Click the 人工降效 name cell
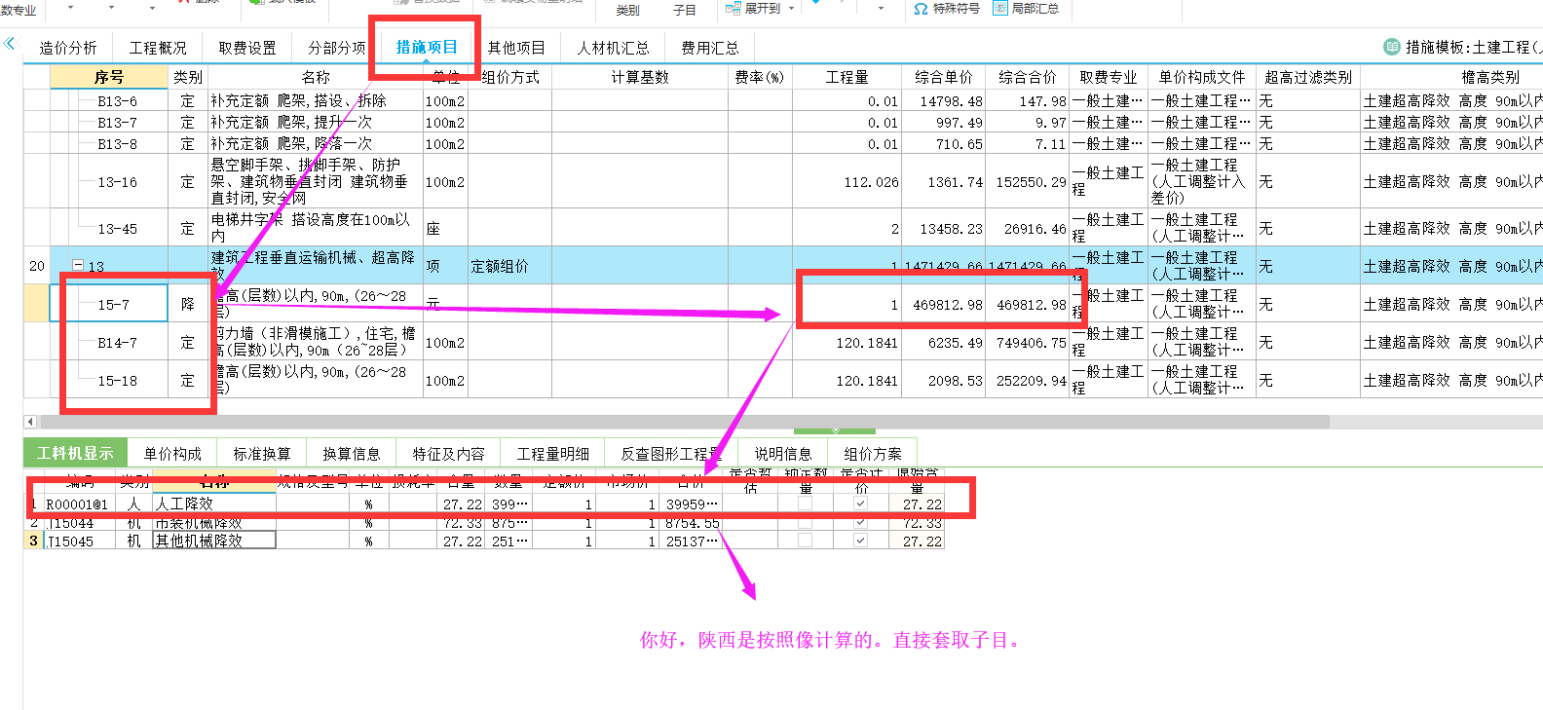This screenshot has width=1543, height=710. (214, 504)
